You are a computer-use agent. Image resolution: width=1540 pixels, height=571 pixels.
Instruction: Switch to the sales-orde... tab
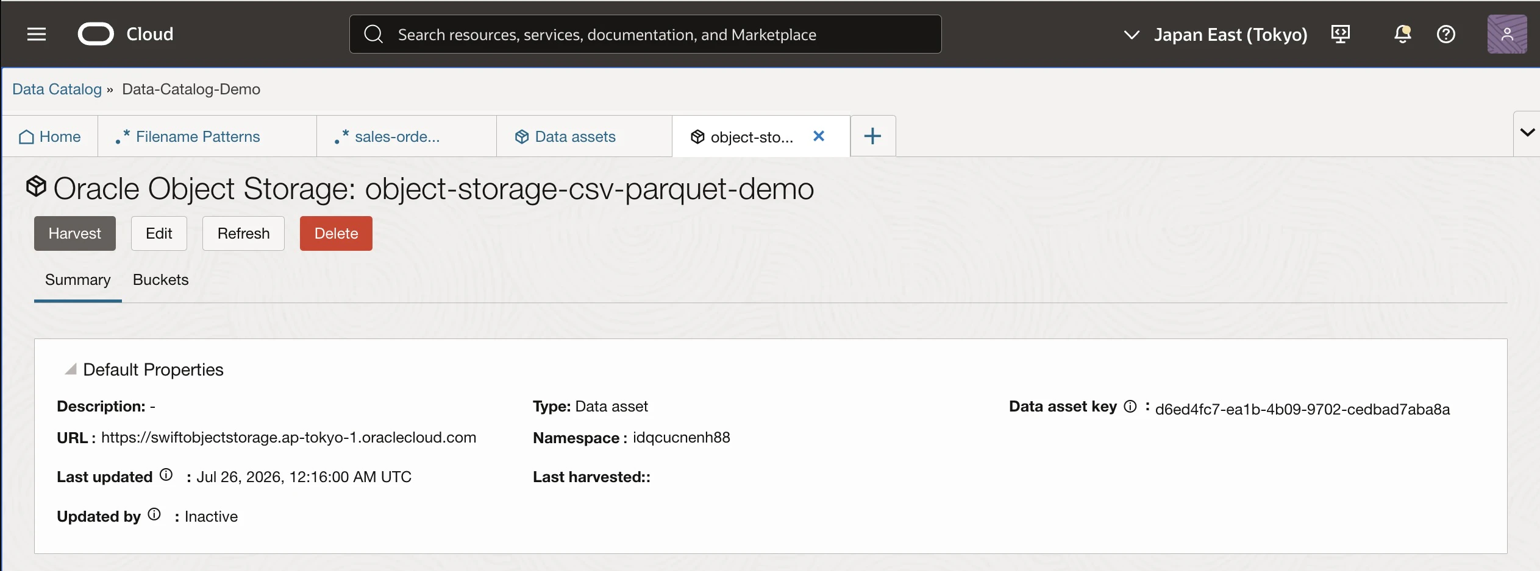[x=407, y=136]
